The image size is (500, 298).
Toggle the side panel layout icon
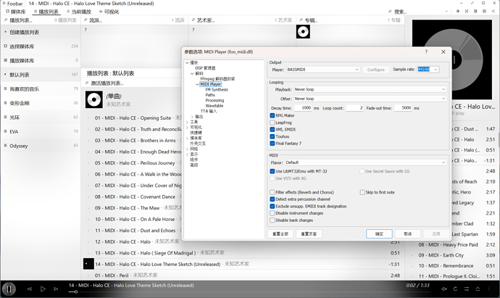475,11
